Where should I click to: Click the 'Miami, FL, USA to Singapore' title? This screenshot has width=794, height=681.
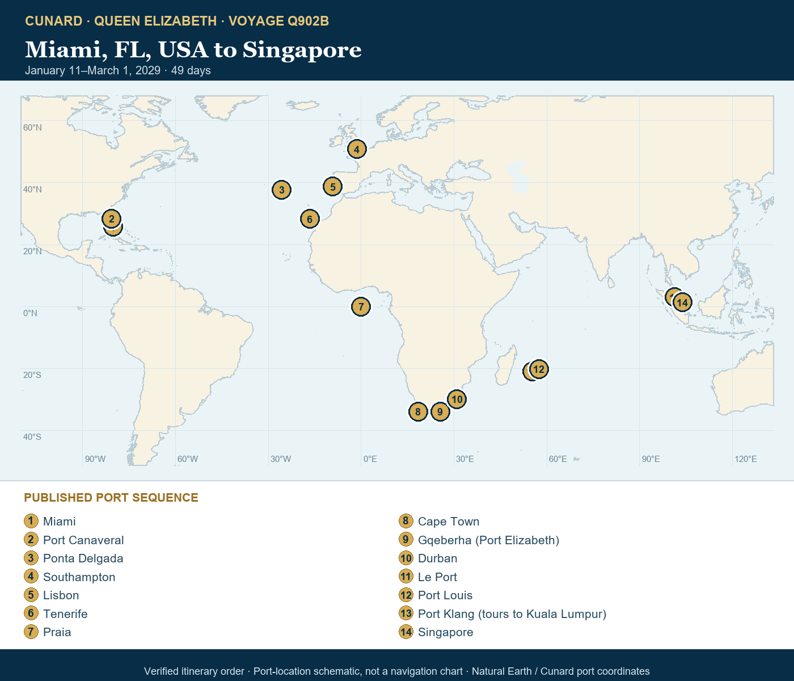(x=193, y=49)
